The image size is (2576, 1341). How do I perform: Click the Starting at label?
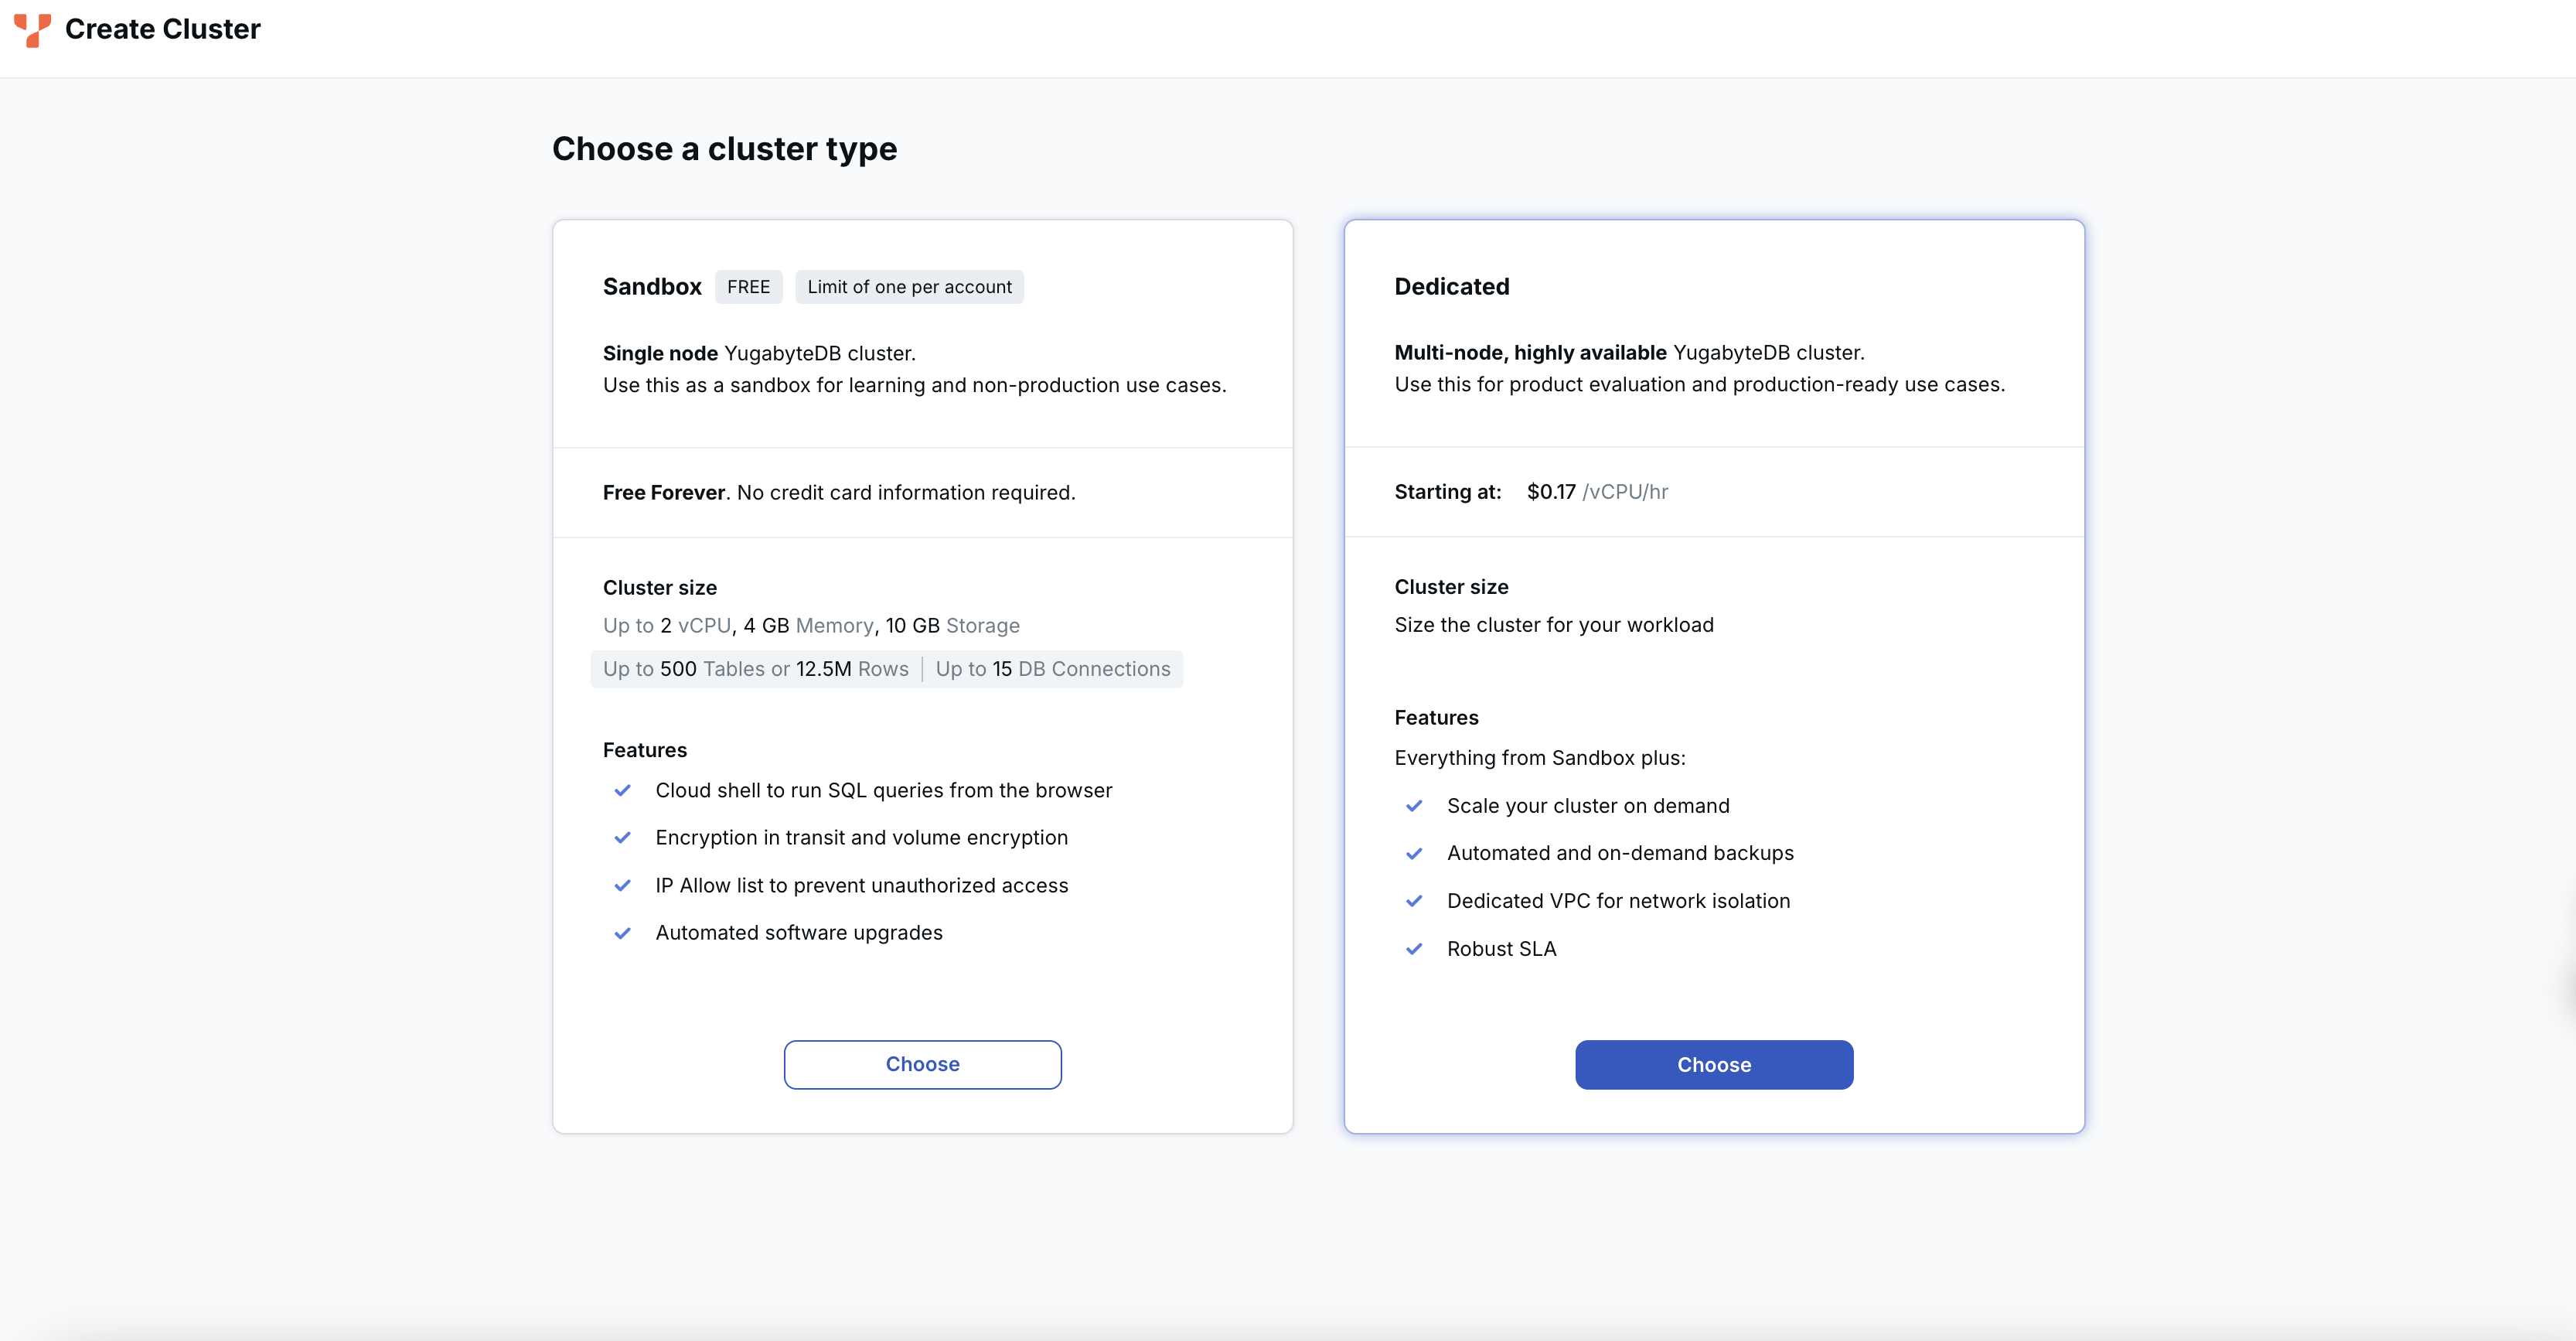pos(1447,492)
